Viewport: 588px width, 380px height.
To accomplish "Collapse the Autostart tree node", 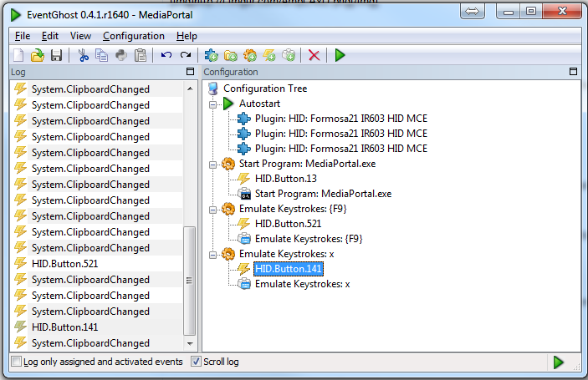I will click(212, 104).
